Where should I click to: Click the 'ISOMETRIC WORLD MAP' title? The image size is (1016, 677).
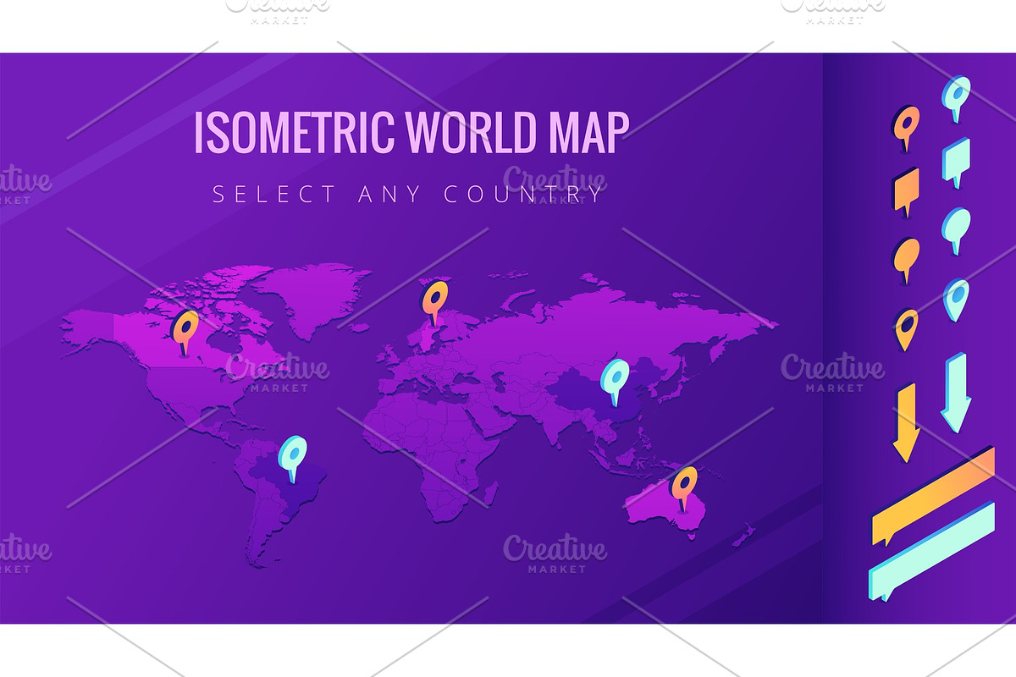[x=411, y=133]
